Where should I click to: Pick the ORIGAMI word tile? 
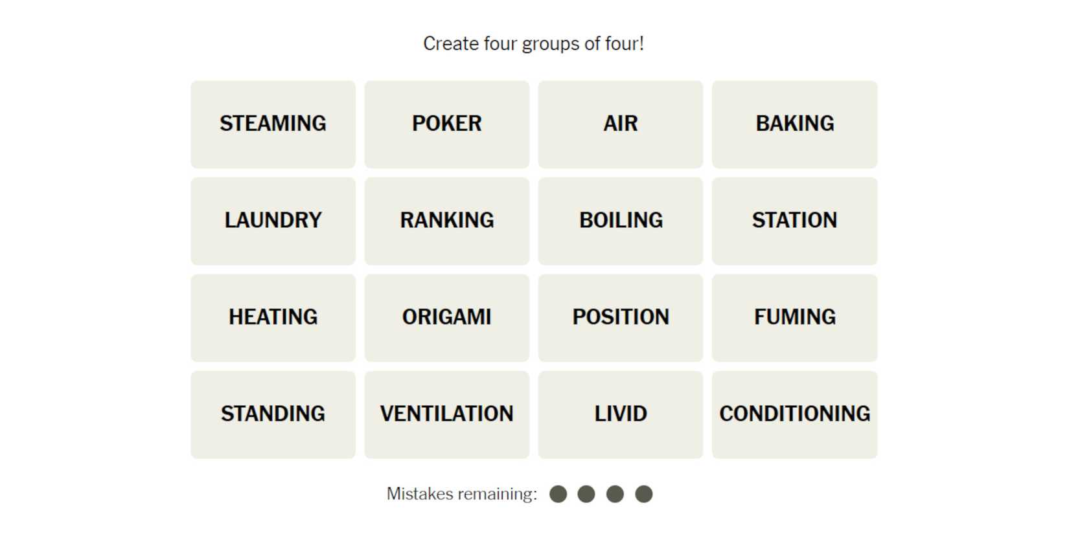pos(446,317)
